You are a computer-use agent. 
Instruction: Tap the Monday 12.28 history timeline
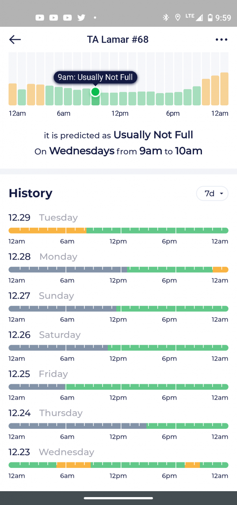(118, 269)
